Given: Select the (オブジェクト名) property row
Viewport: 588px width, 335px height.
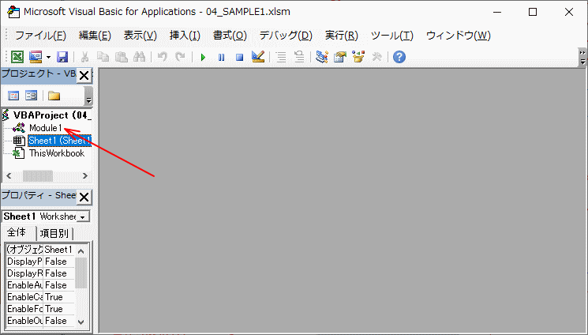Looking at the screenshot, I should point(40,250).
